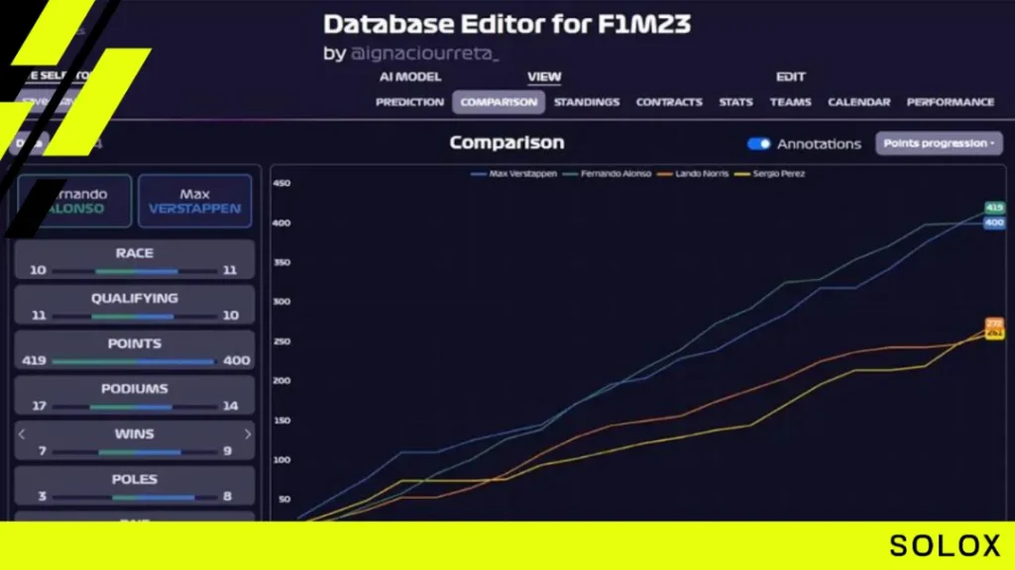Select the Comparison tab

499,102
